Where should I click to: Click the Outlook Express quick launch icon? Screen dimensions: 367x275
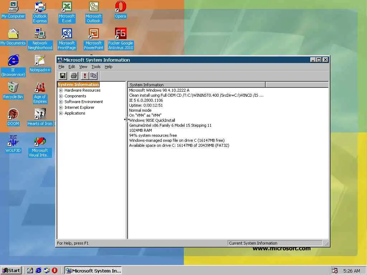click(47, 271)
